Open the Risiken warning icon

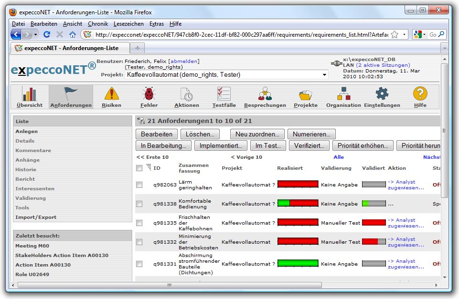click(x=111, y=94)
